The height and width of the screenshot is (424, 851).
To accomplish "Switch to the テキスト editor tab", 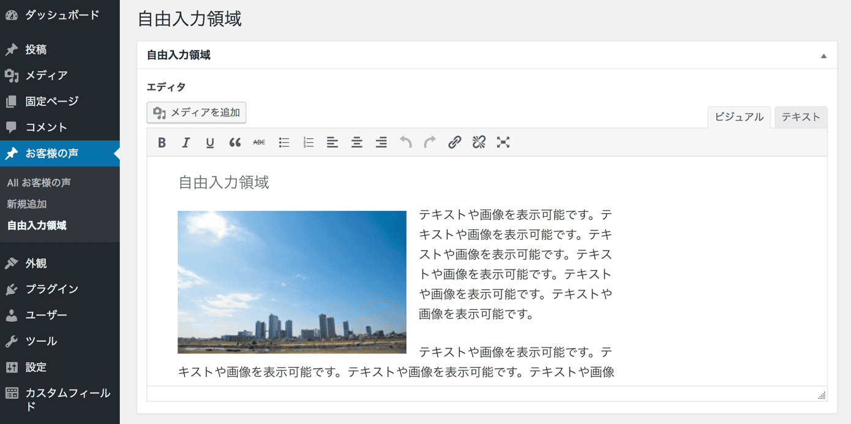I will (x=801, y=117).
